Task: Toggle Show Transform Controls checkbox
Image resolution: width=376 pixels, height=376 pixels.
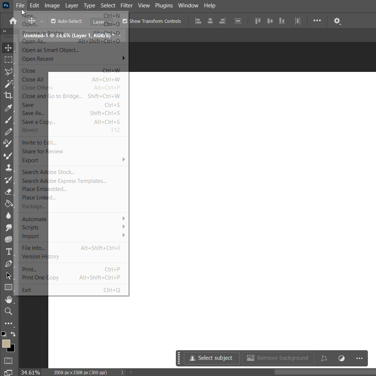Action: coord(125,21)
